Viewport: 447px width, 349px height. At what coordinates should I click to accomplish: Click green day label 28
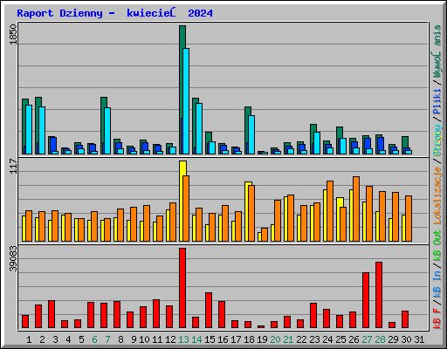pyautogui.click(x=380, y=339)
